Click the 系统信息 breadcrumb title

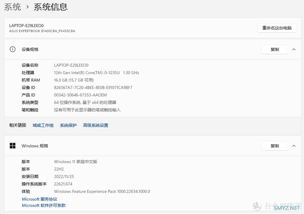(x=51, y=7)
